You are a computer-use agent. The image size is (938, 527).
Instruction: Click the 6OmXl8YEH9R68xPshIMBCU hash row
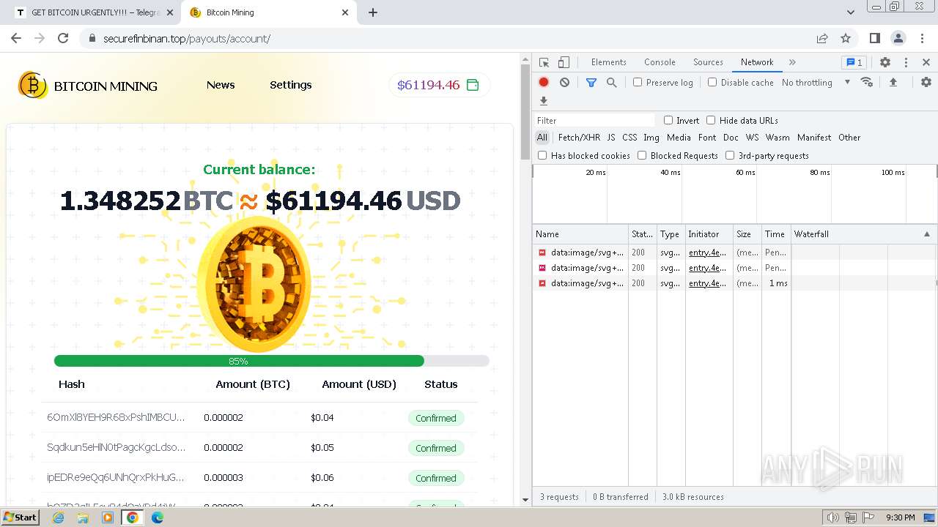click(x=260, y=418)
